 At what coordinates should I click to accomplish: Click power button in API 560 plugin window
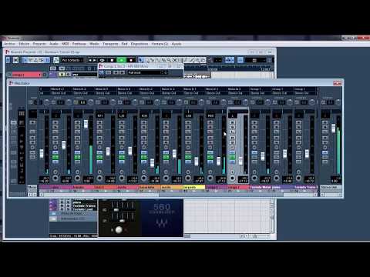click(x=101, y=72)
